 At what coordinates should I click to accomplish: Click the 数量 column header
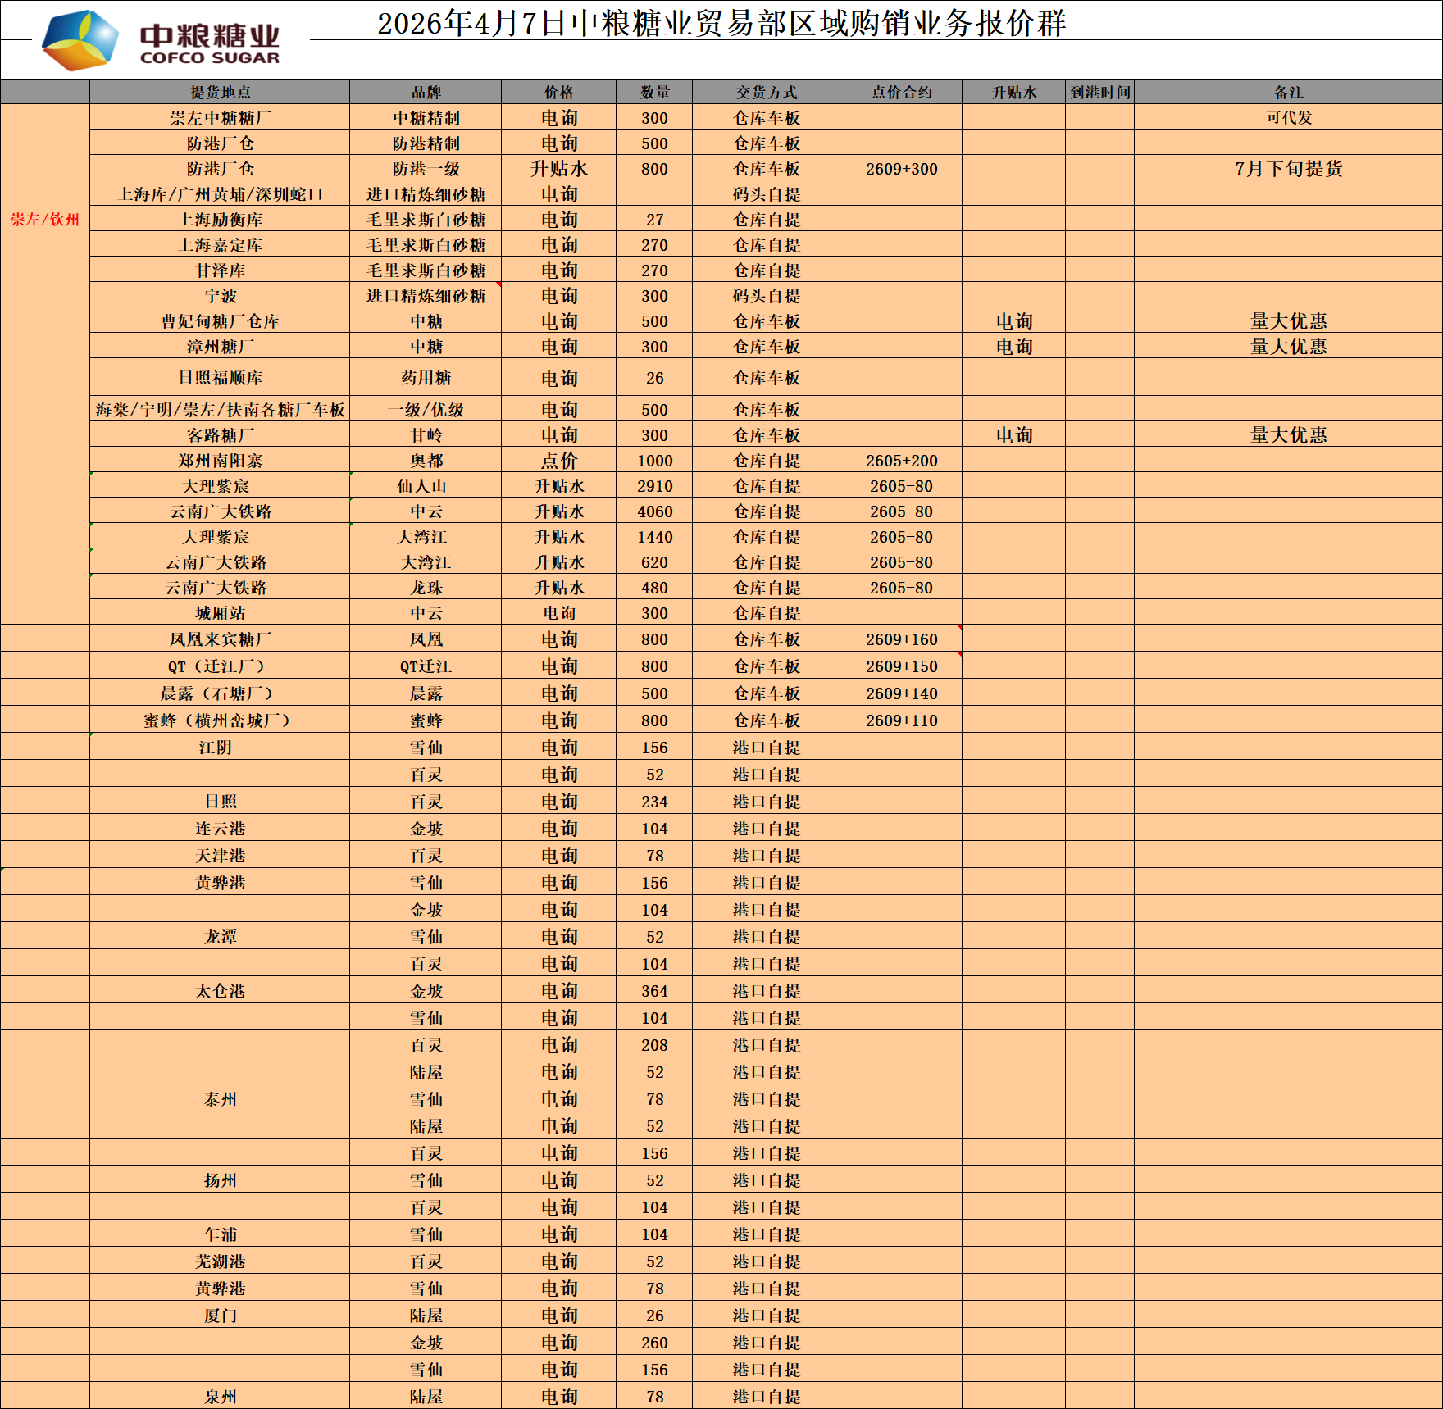654,92
